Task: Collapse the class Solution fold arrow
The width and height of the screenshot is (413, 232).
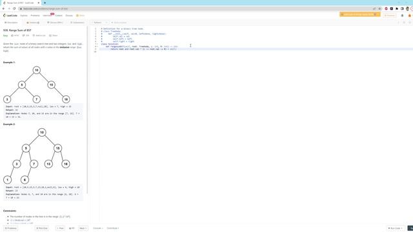Action: [97, 44]
